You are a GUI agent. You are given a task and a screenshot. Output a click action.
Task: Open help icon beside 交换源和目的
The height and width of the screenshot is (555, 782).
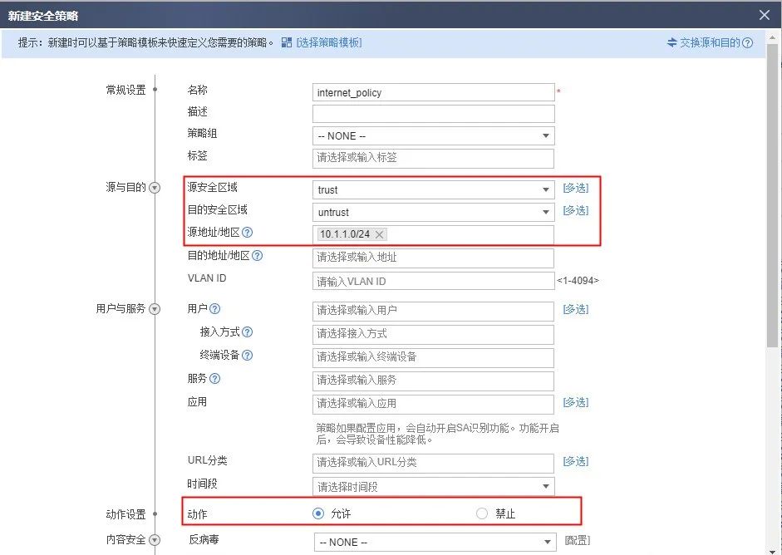[747, 43]
